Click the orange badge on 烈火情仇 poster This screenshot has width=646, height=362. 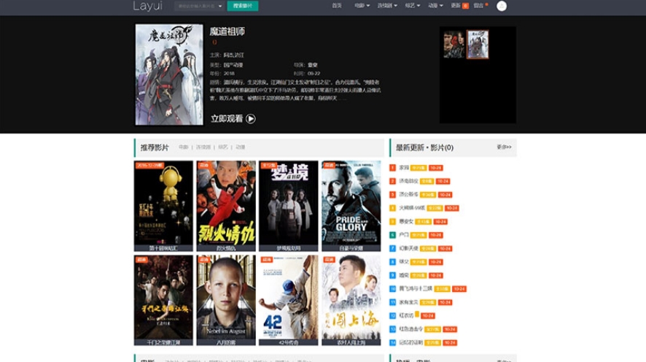pyautogui.click(x=204, y=166)
